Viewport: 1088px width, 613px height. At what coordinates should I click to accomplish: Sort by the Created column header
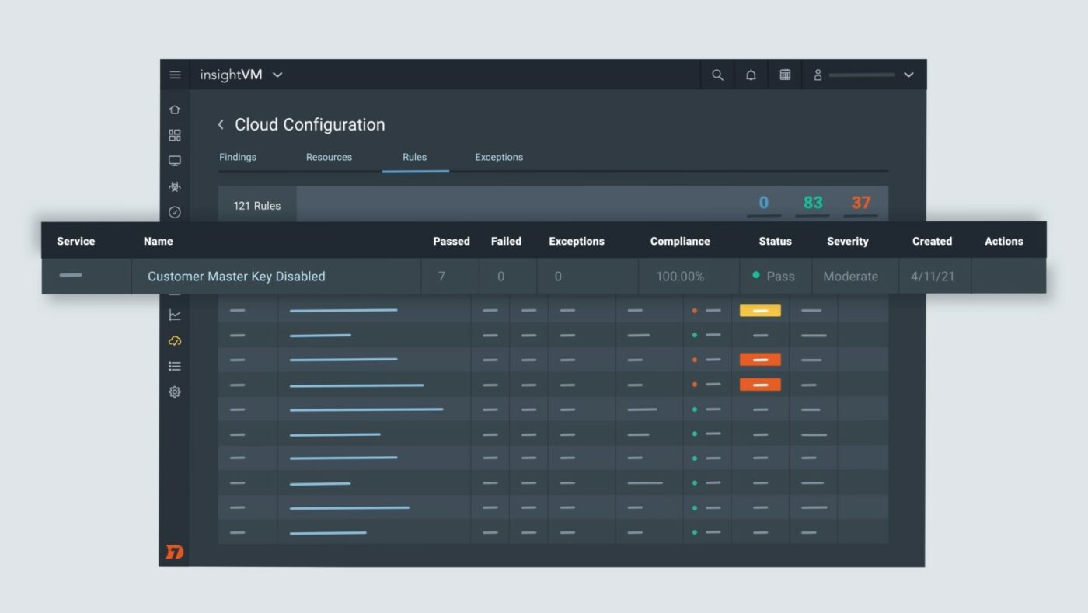pos(932,241)
